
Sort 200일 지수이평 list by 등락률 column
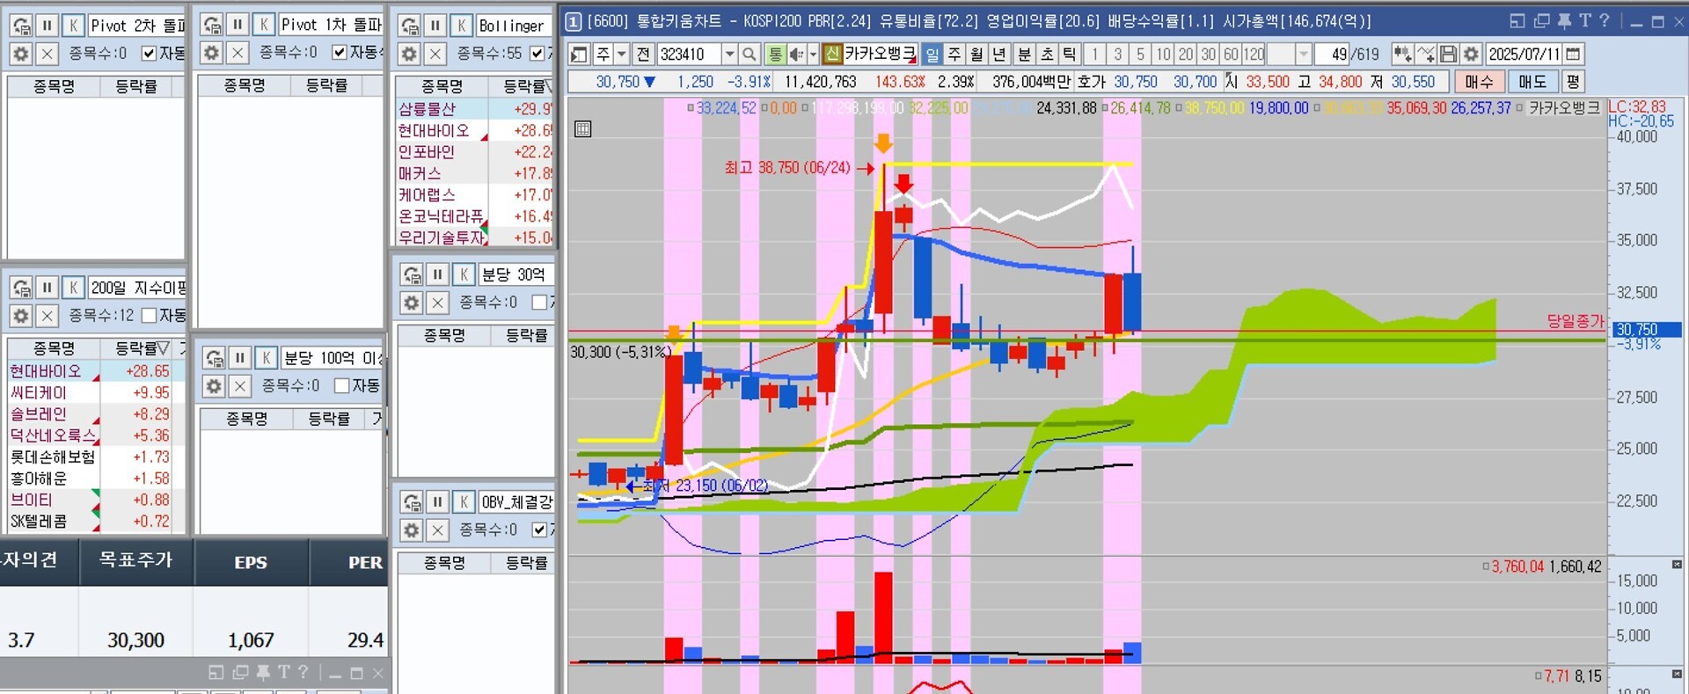(137, 348)
